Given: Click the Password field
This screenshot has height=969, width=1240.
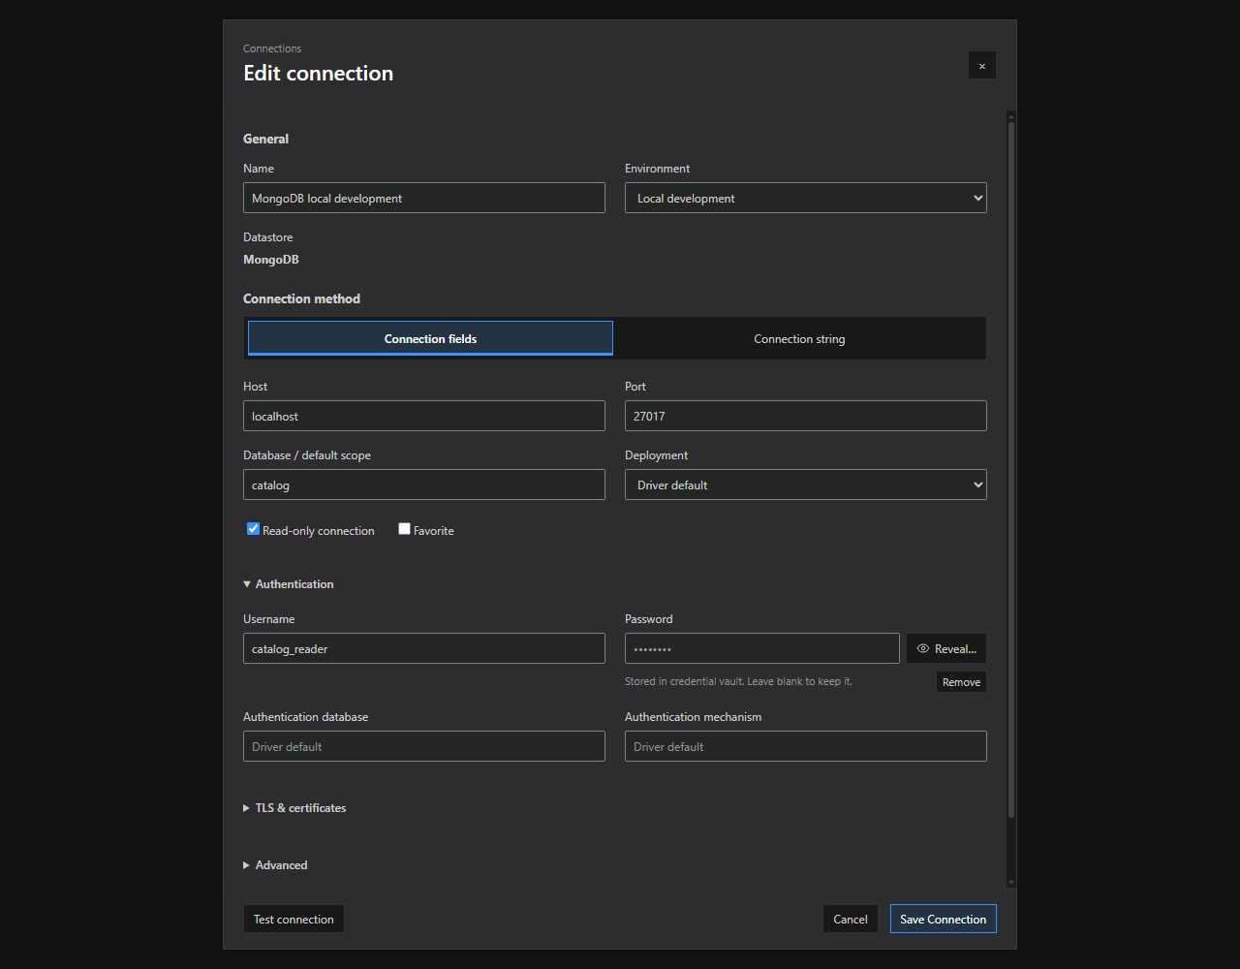Looking at the screenshot, I should coord(762,648).
